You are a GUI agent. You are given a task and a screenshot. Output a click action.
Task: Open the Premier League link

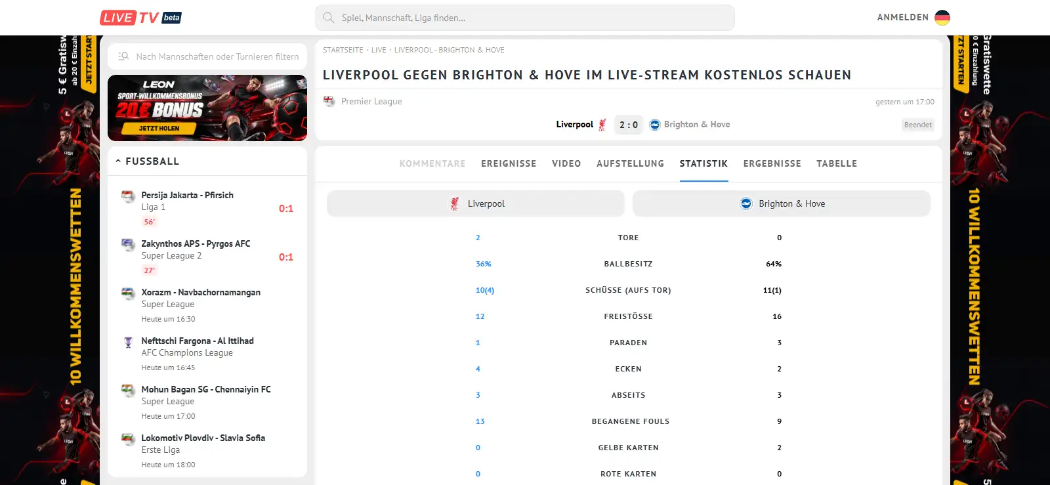pos(371,102)
